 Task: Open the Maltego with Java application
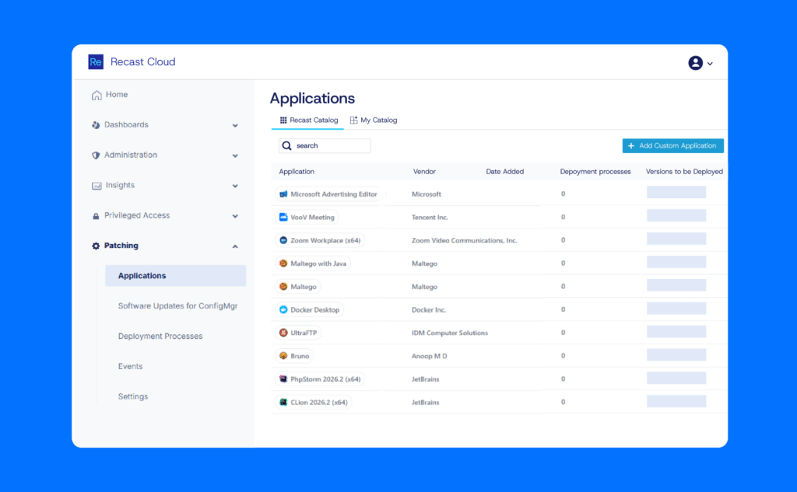pos(313,263)
